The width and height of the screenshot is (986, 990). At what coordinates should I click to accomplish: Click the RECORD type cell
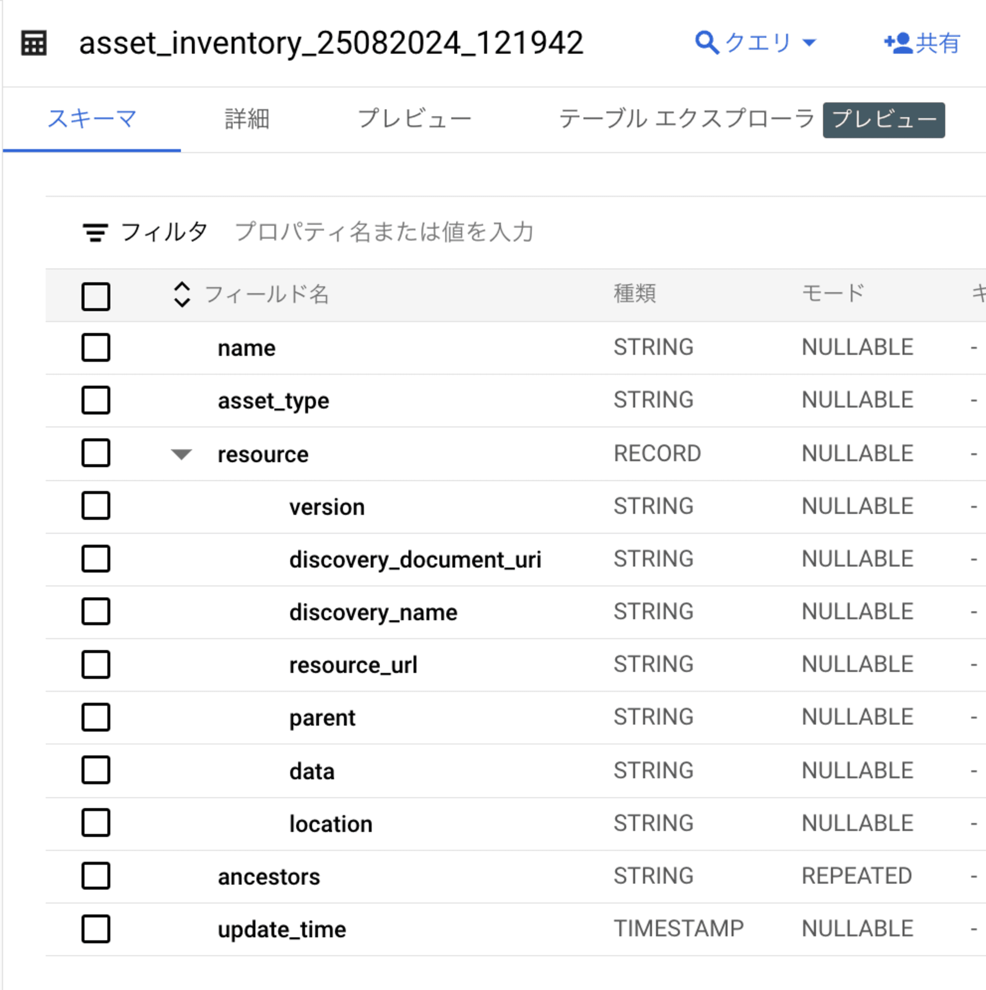(x=657, y=453)
